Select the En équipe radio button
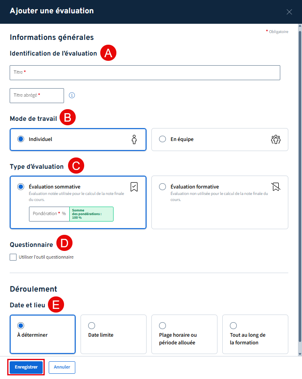This screenshot has height=379, width=302. point(163,139)
